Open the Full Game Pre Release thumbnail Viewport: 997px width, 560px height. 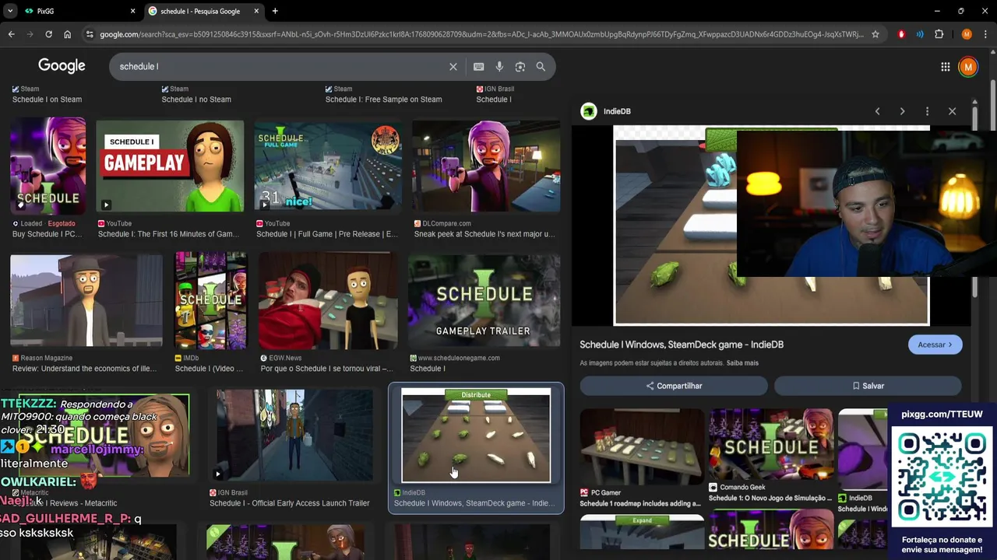(328, 166)
